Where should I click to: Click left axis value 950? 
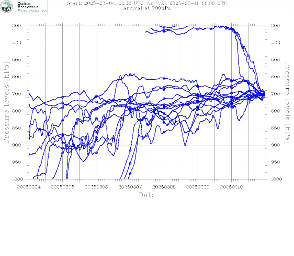tap(17, 162)
